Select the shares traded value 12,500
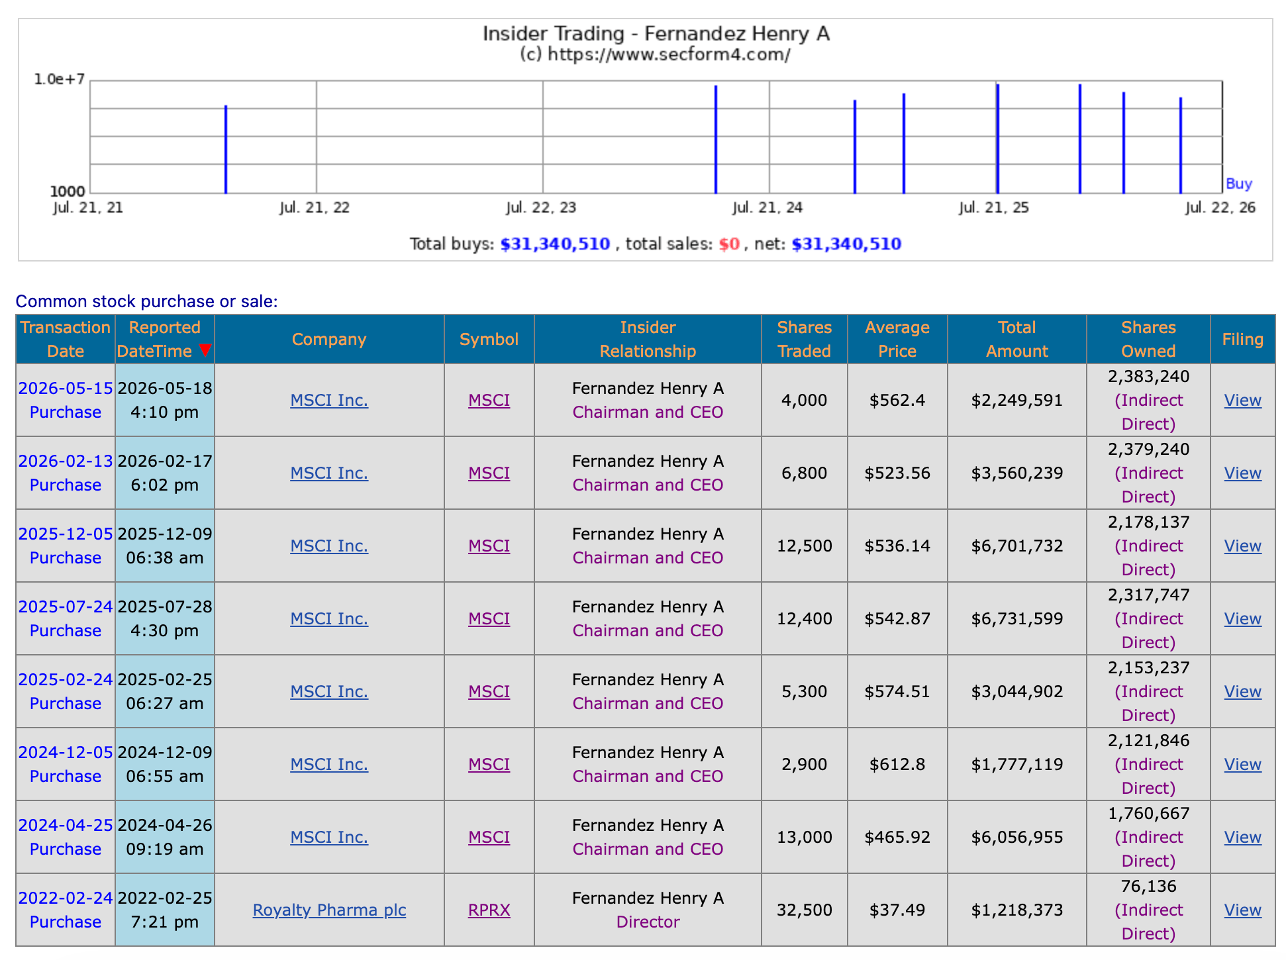 coord(805,546)
